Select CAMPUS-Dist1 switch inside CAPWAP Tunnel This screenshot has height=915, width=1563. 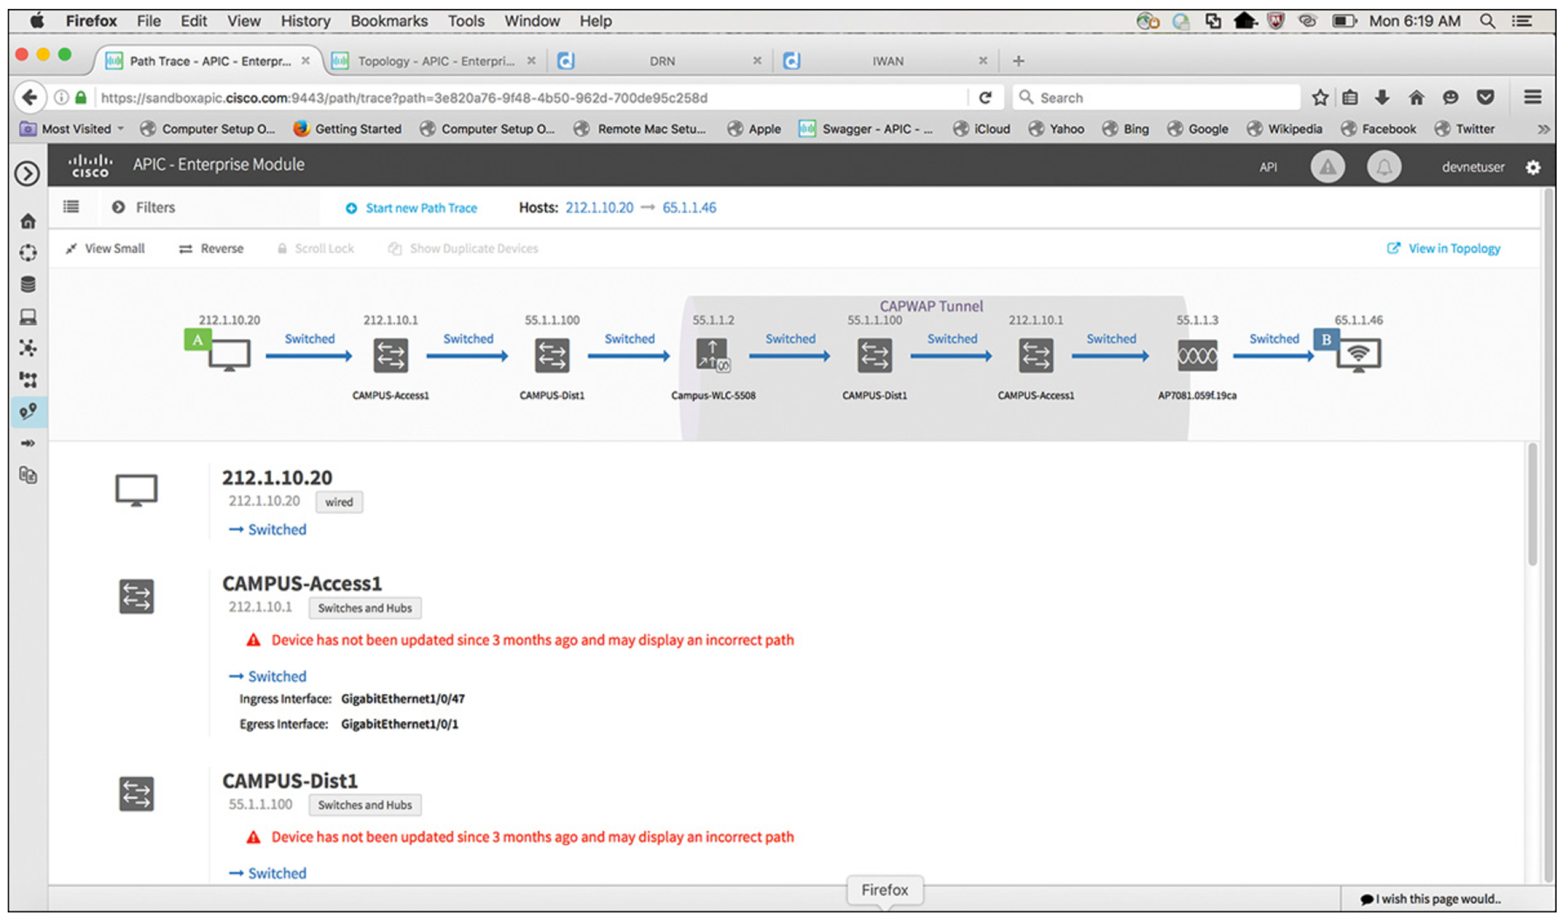pos(875,355)
